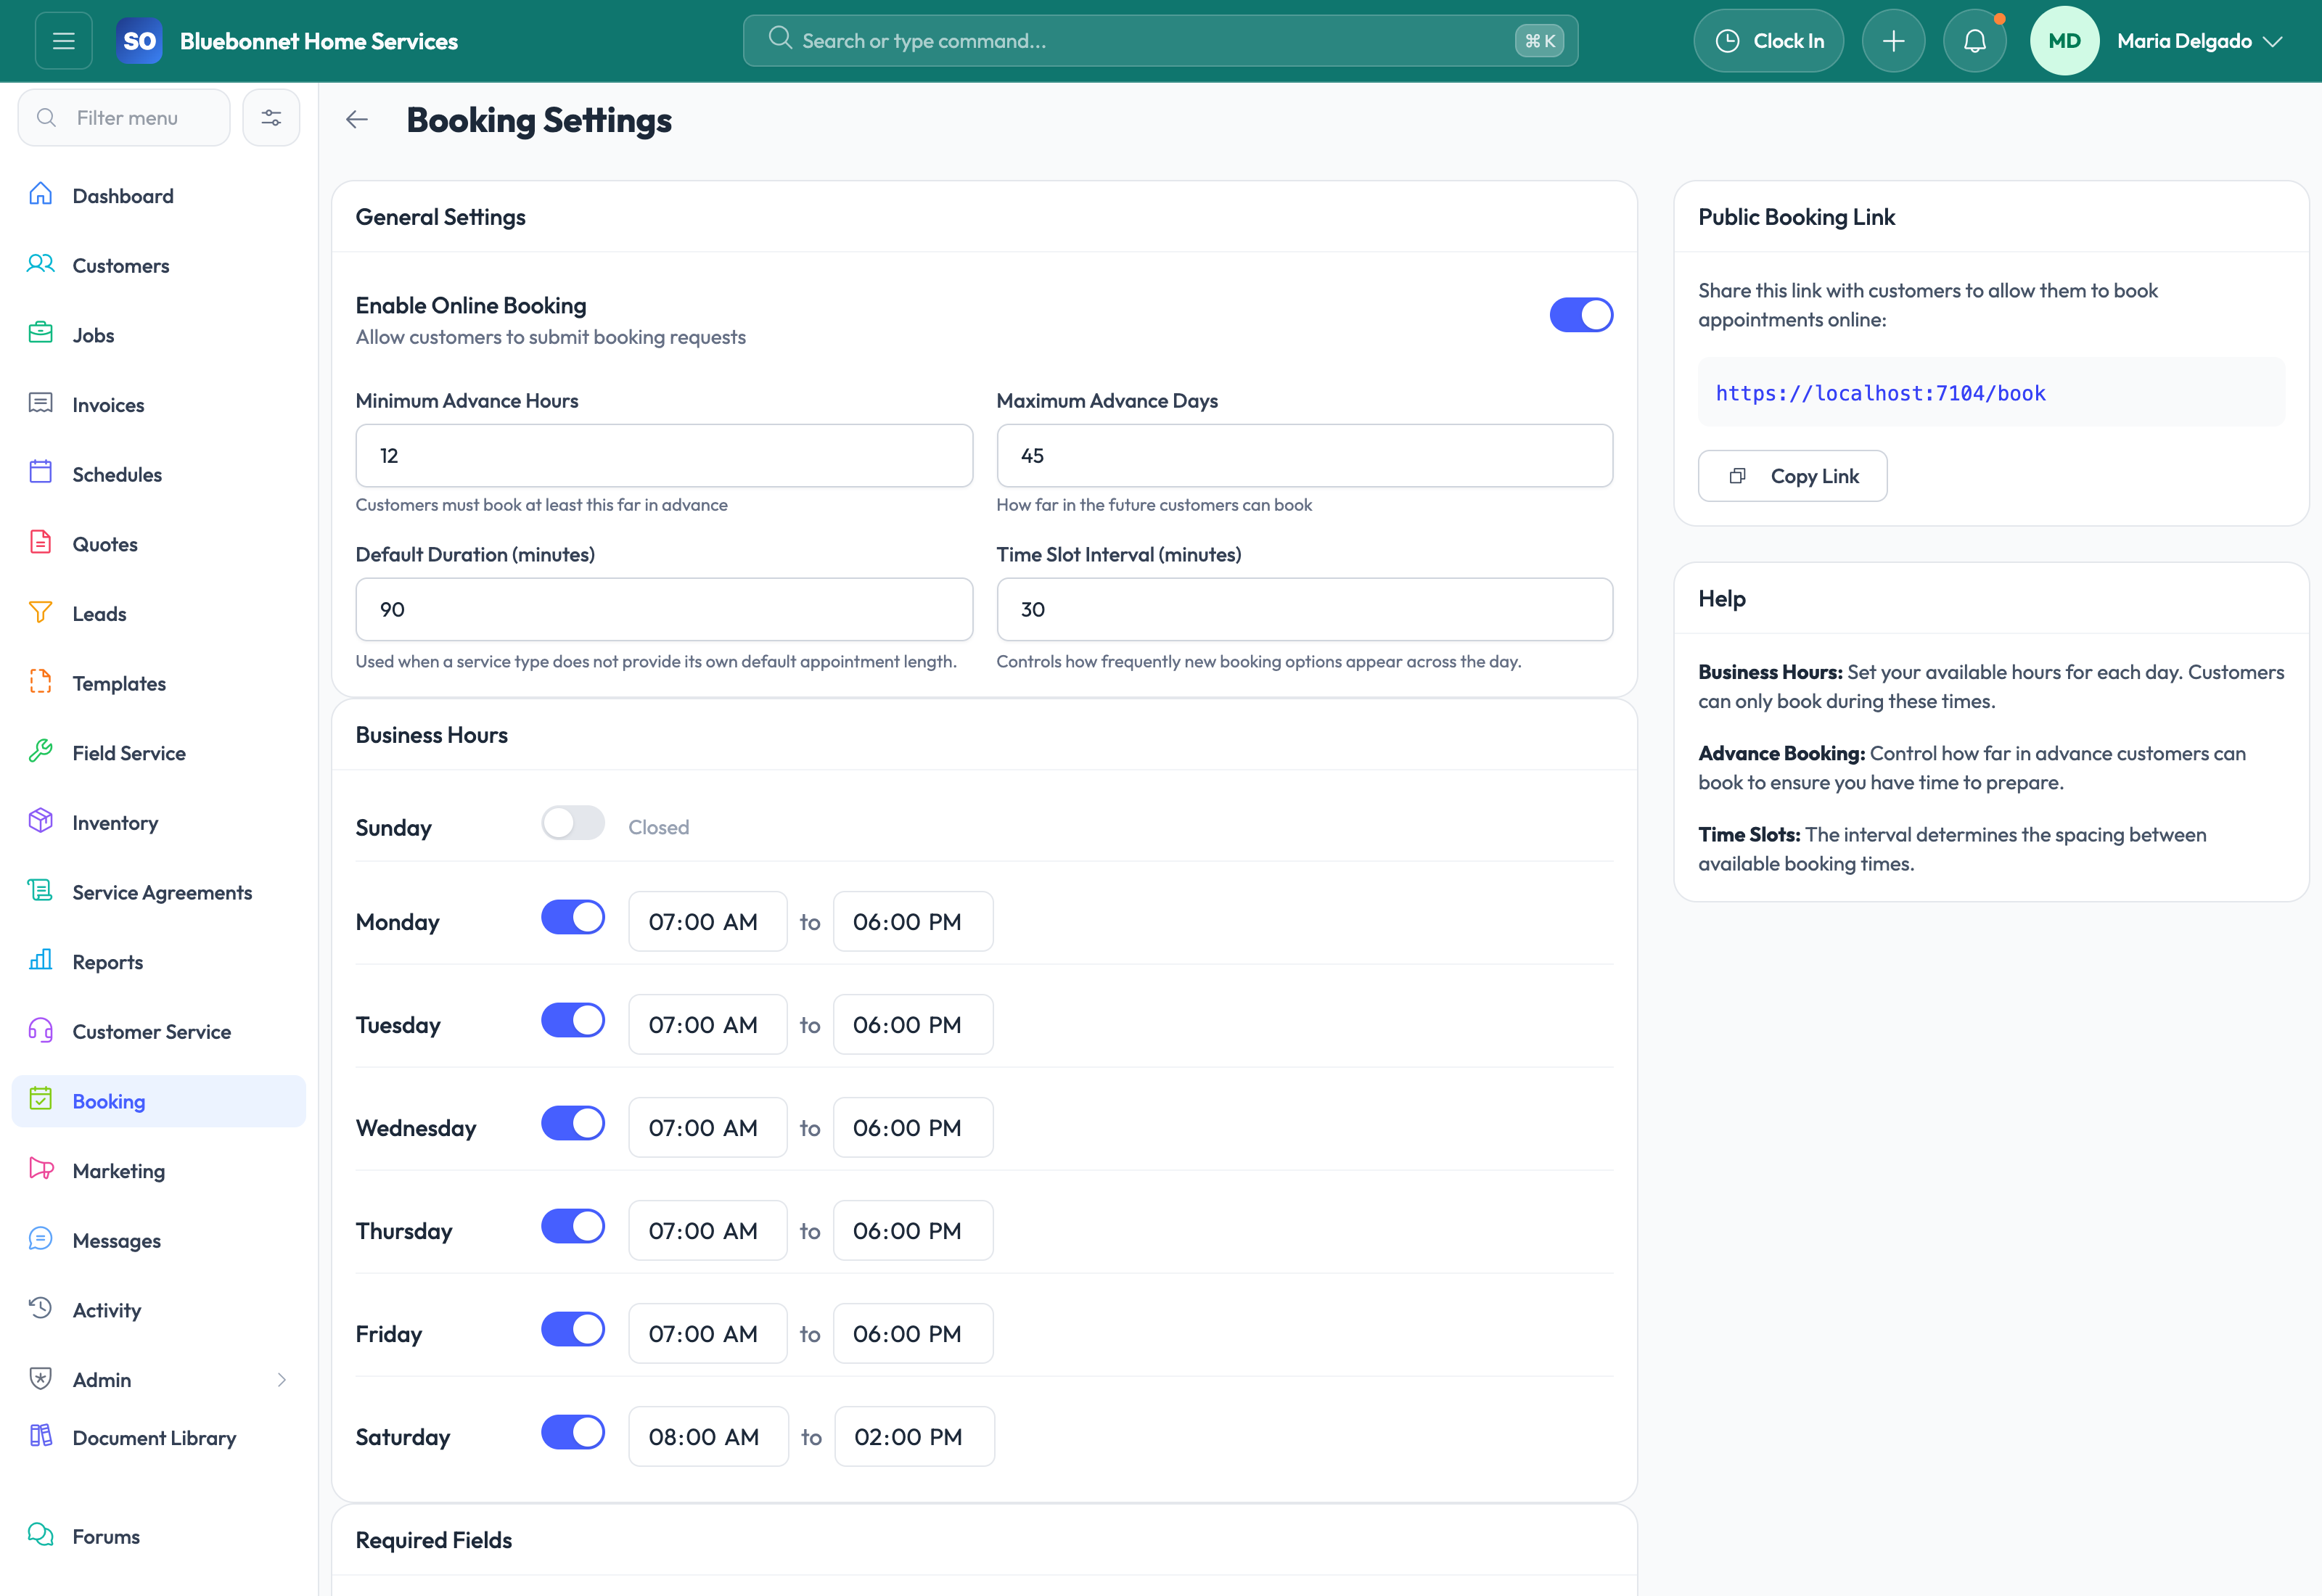Screen dimensions: 2322x1596
Task: Click the Copy Link button
Action: [1792, 476]
